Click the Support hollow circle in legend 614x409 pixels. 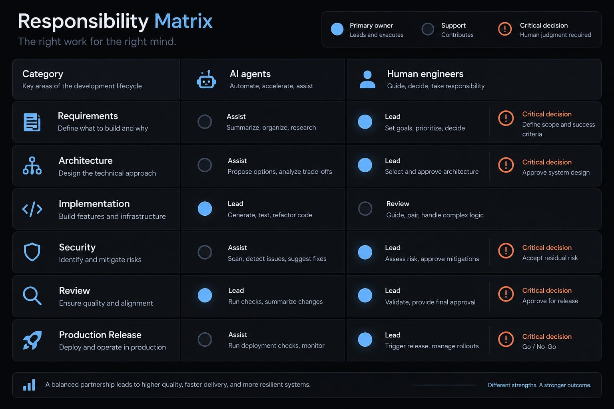pyautogui.click(x=428, y=29)
